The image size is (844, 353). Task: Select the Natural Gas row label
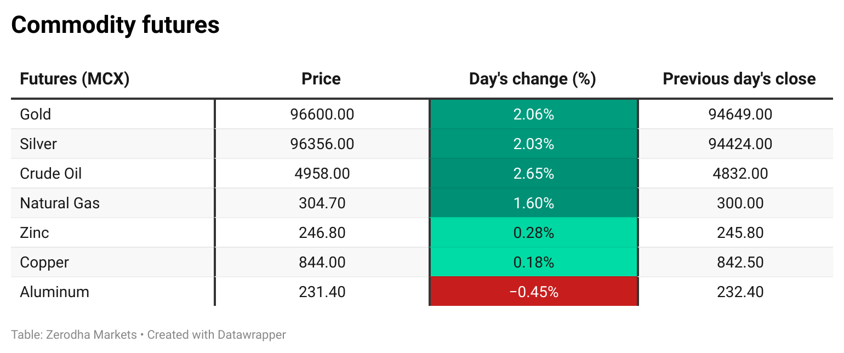(x=60, y=203)
